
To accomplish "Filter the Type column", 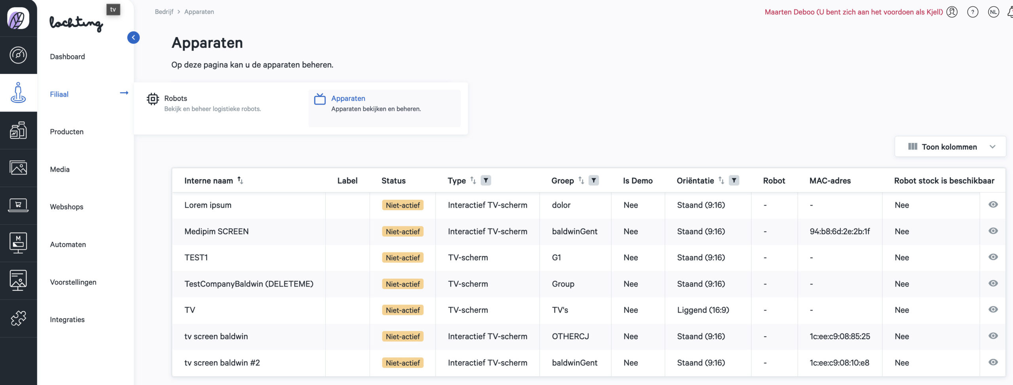I will [486, 180].
